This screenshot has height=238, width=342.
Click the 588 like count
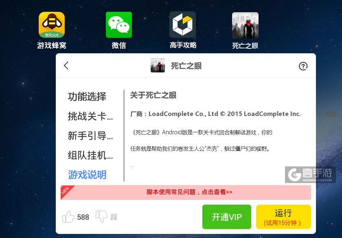click(83, 217)
